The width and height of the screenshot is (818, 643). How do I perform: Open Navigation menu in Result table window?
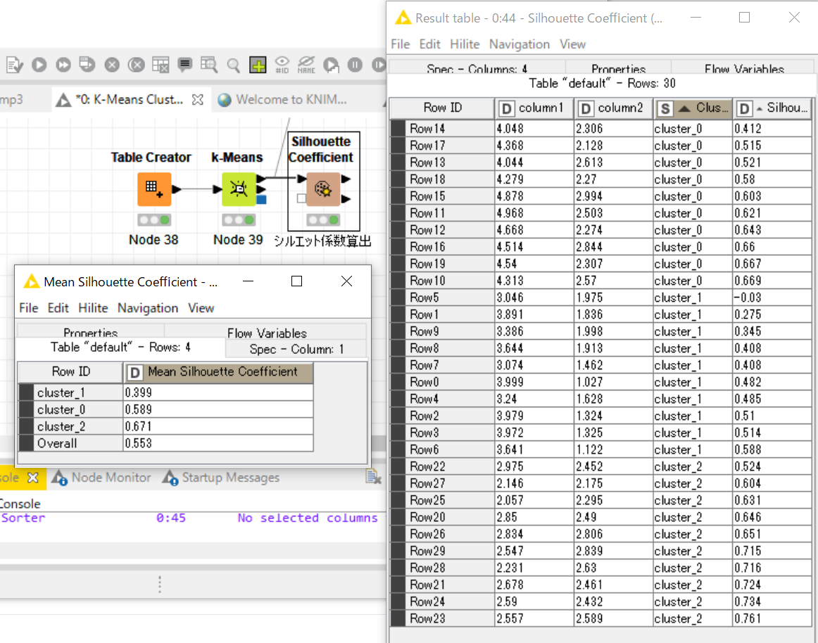tap(519, 44)
